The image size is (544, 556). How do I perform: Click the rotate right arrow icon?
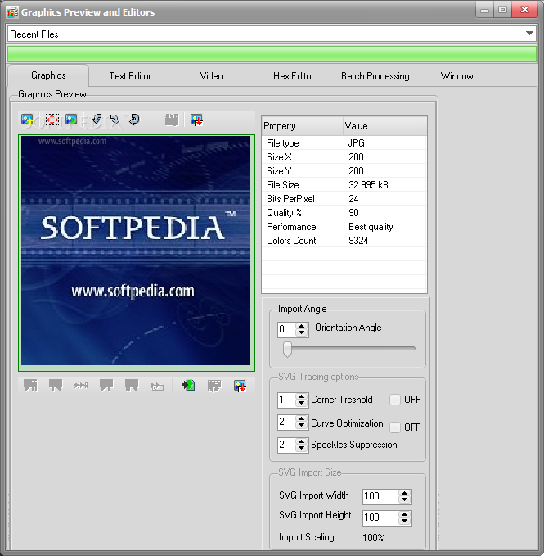[x=115, y=120]
